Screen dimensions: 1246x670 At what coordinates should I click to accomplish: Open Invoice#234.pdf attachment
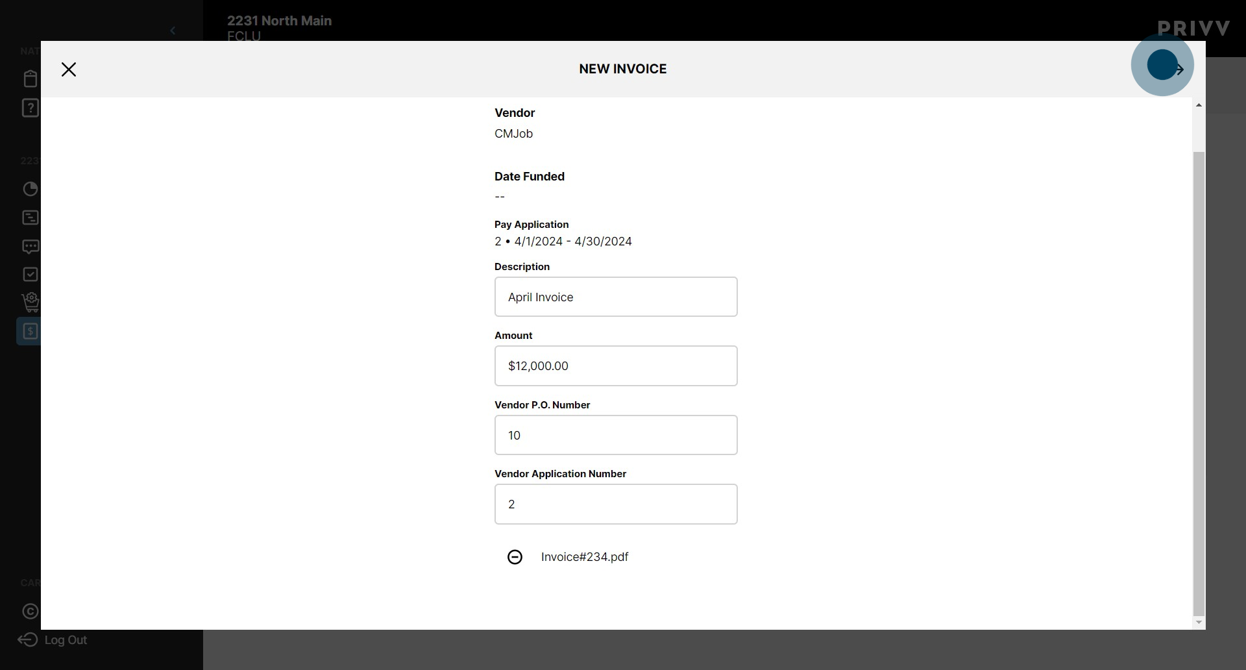[x=584, y=557]
